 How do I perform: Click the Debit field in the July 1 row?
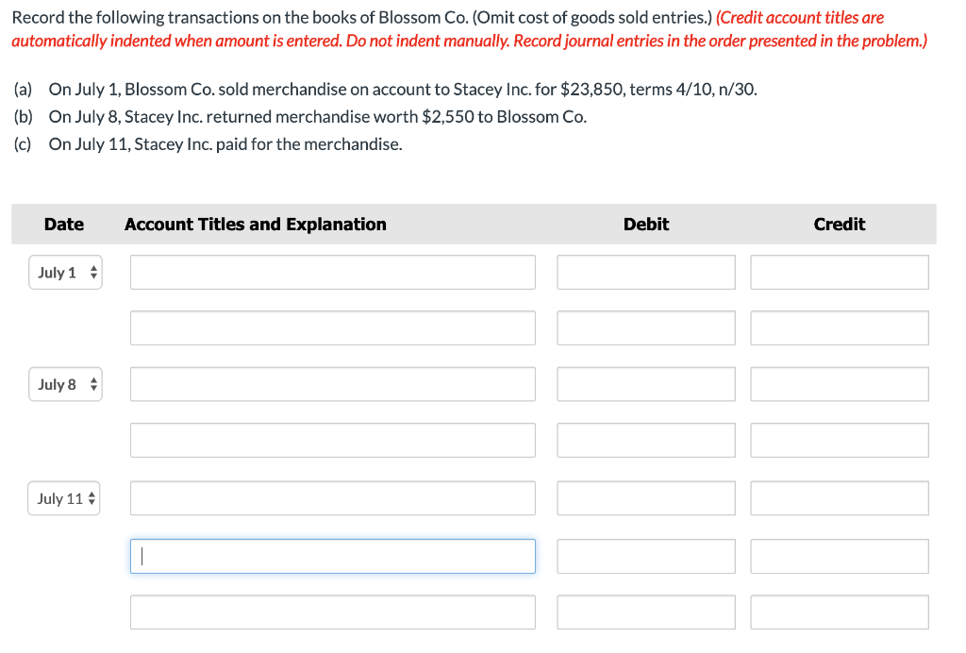tap(646, 272)
